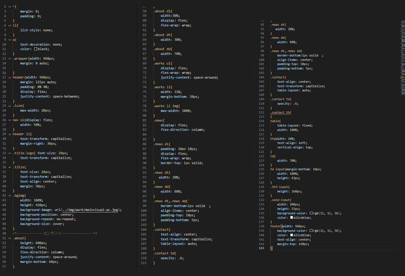Click the 'text-decoration: none;' declaration
This screenshot has height=276, width=405.
point(42,45)
